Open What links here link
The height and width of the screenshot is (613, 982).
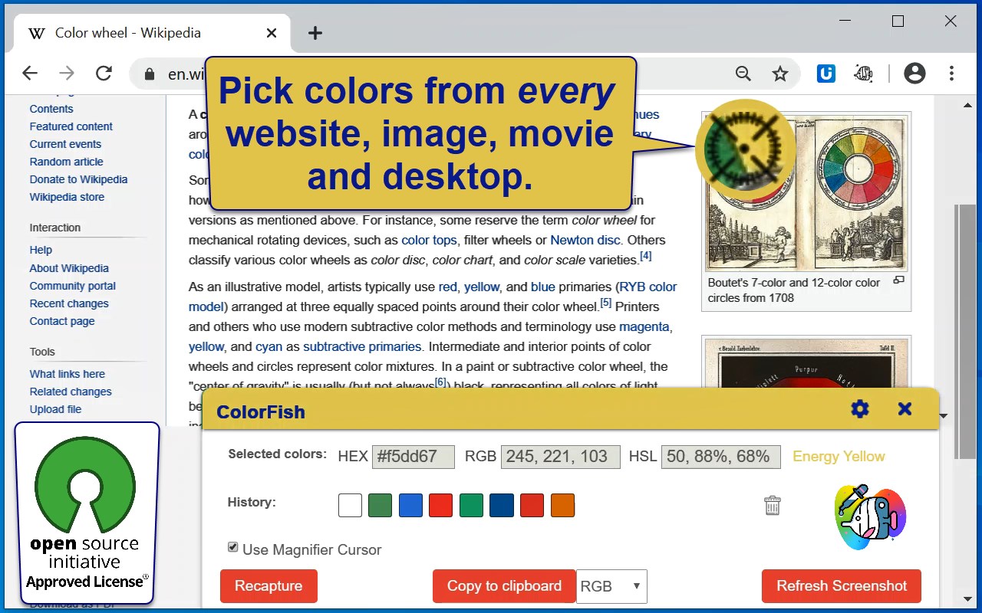pos(68,374)
